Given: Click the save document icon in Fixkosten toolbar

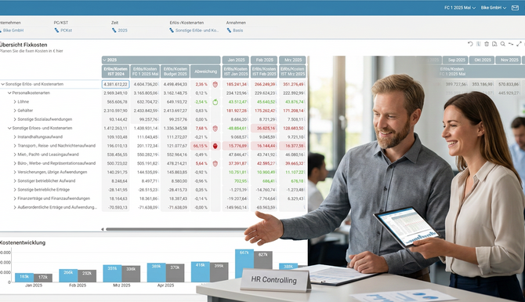Looking at the screenshot, I should [x=494, y=44].
